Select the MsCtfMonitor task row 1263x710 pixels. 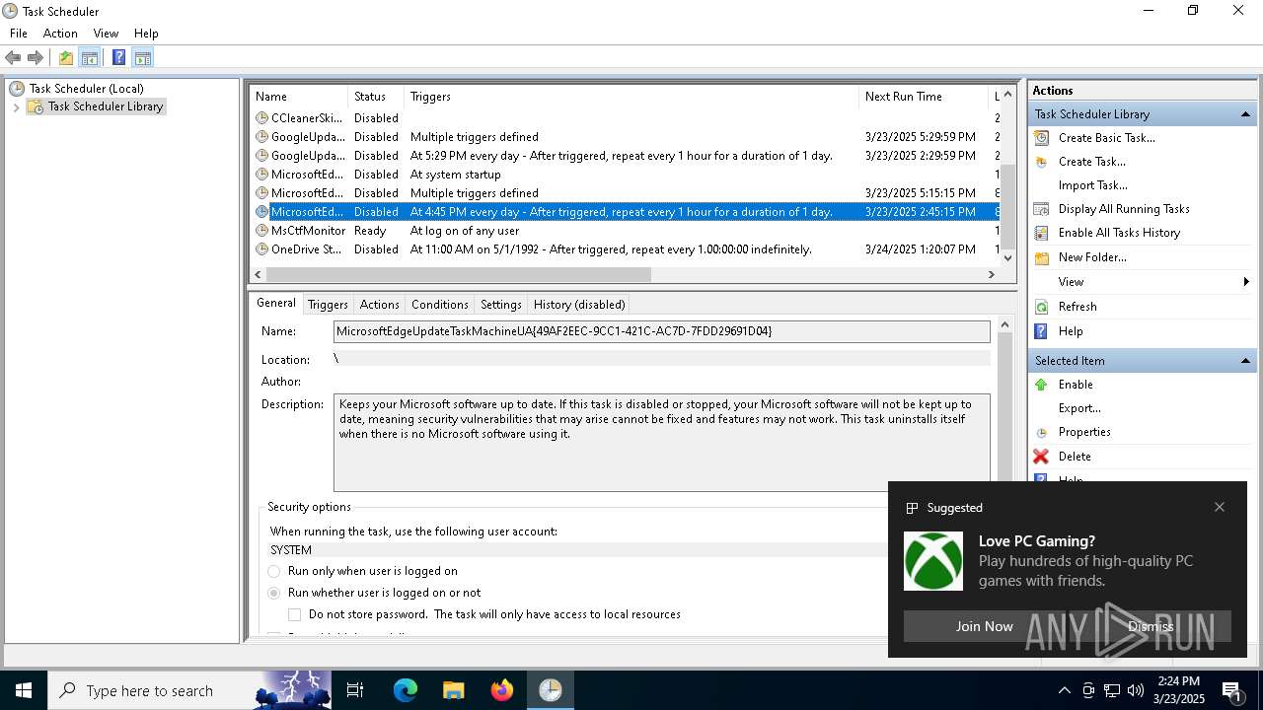click(626, 231)
